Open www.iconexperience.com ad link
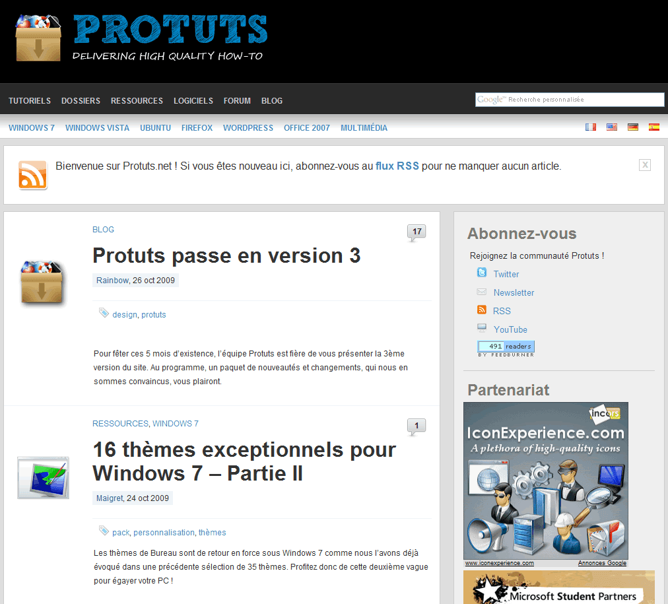Screen dimensions: 668x604 (x=499, y=563)
